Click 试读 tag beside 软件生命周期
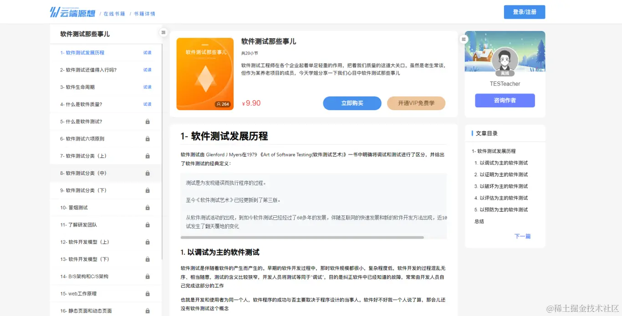 148,87
